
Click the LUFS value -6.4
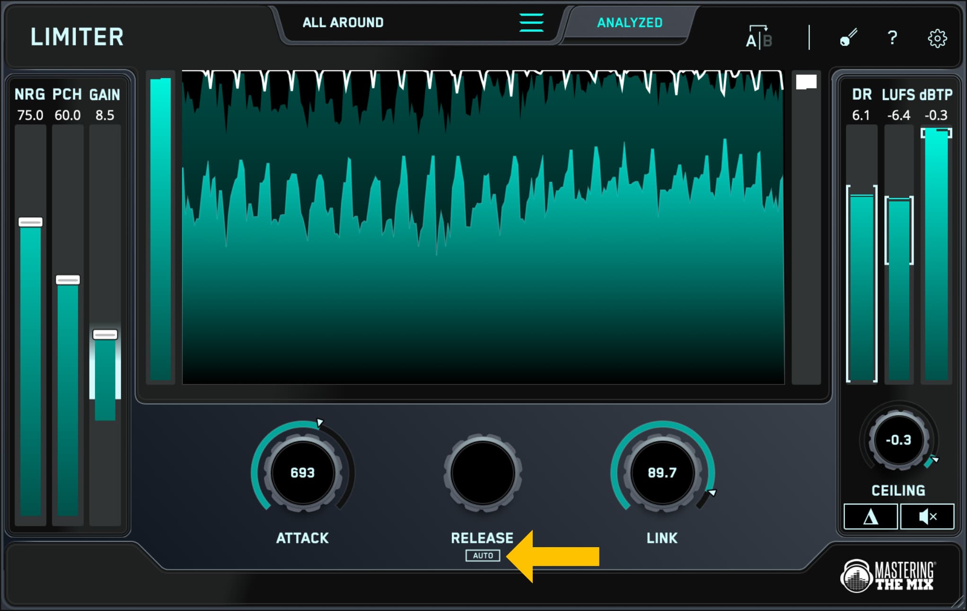tap(898, 115)
